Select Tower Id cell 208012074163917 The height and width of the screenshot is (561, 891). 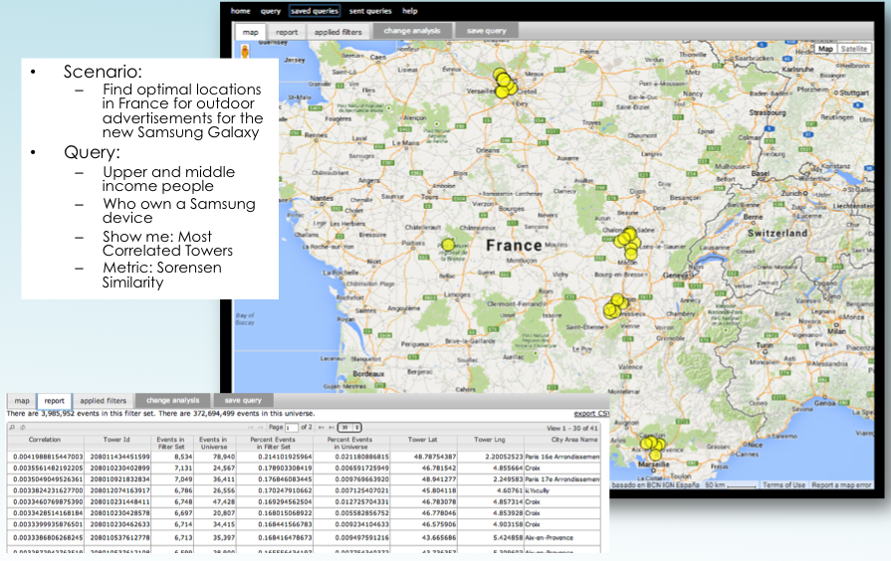tap(119, 490)
